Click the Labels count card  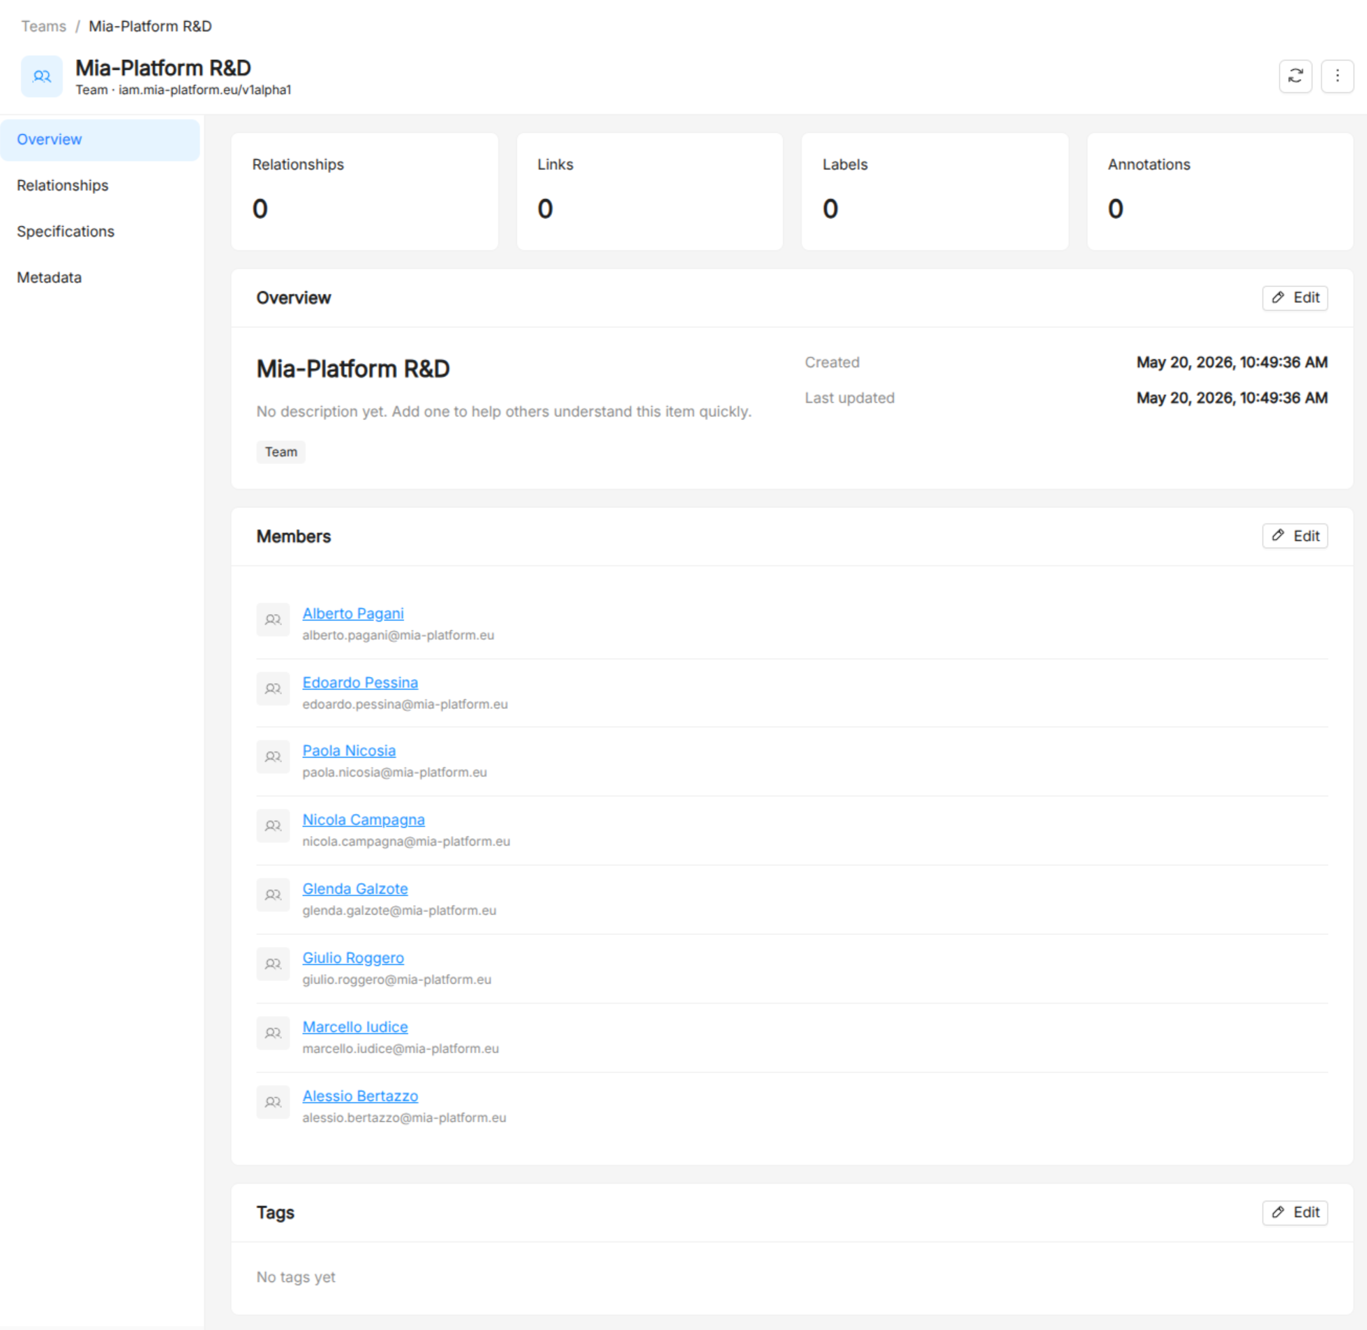tap(934, 191)
